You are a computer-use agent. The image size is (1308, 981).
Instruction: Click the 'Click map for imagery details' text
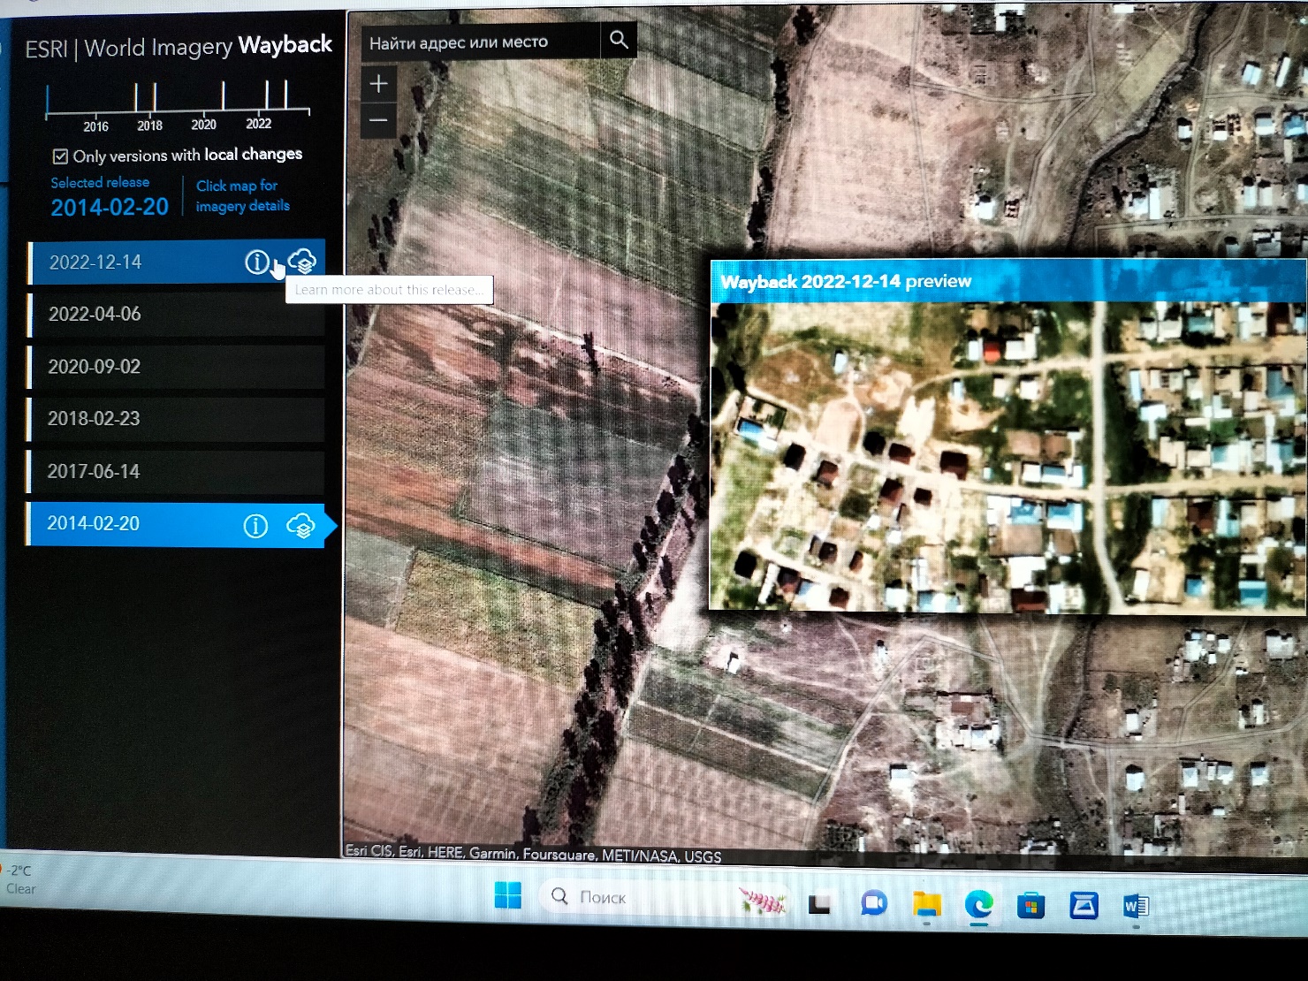point(242,195)
